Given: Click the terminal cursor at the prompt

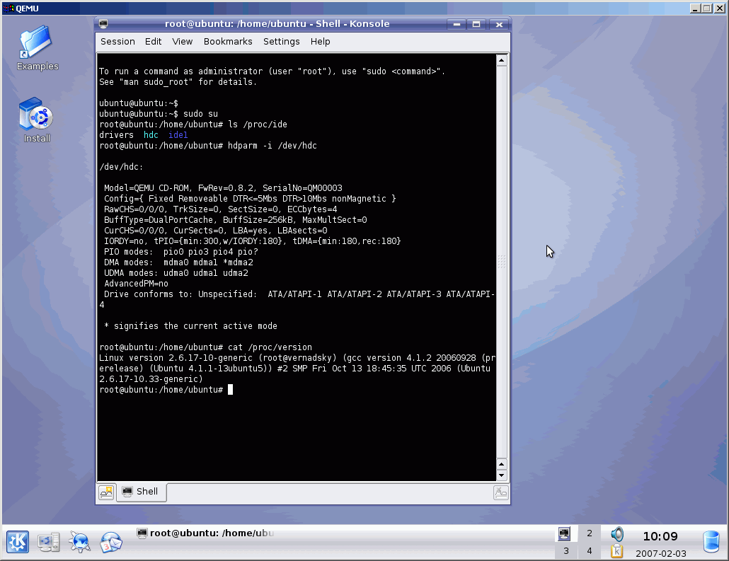Looking at the screenshot, I should [x=231, y=390].
